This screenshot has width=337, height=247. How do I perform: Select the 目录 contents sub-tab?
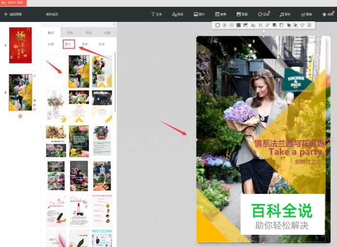[101, 44]
